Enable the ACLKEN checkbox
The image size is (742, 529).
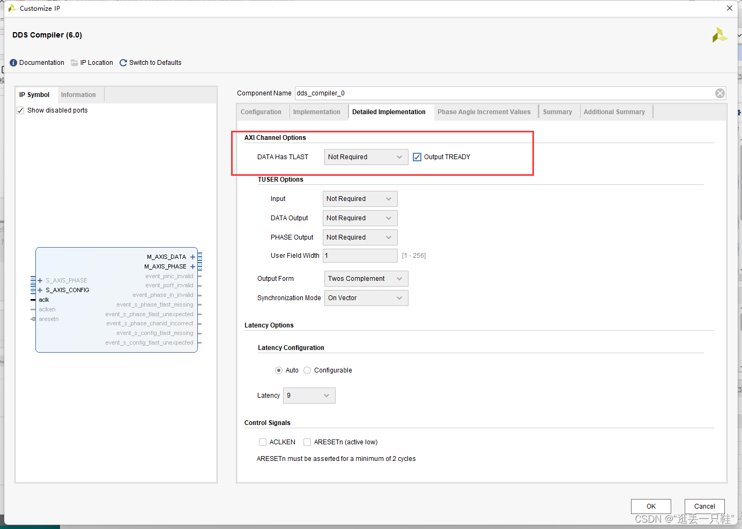tap(263, 442)
